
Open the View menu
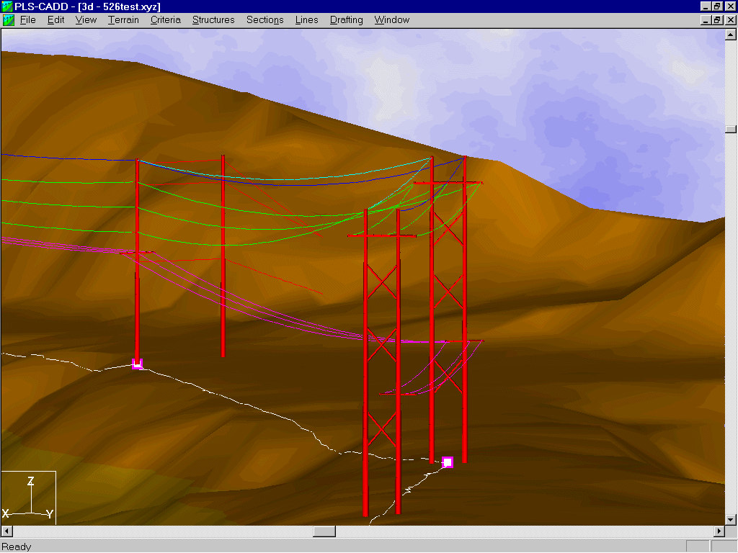(x=86, y=20)
